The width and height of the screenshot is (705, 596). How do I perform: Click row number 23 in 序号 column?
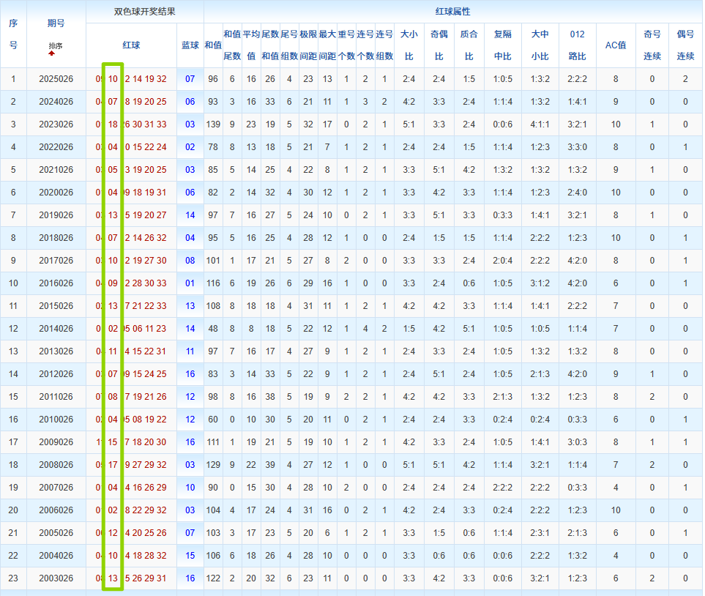13,578
